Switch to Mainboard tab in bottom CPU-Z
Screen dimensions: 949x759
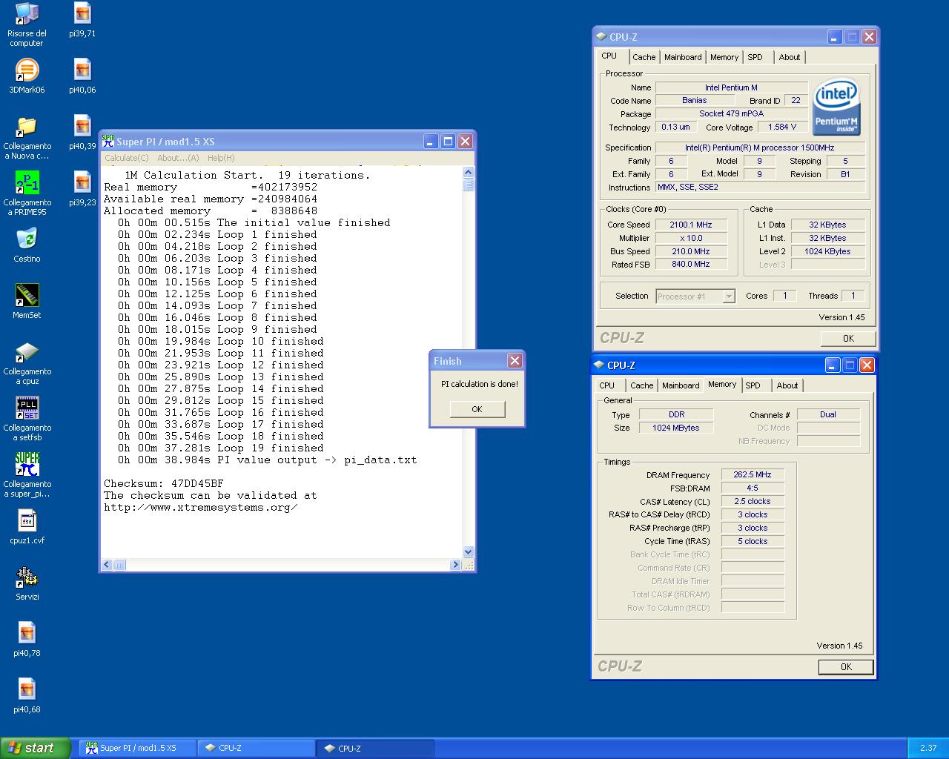[681, 385]
